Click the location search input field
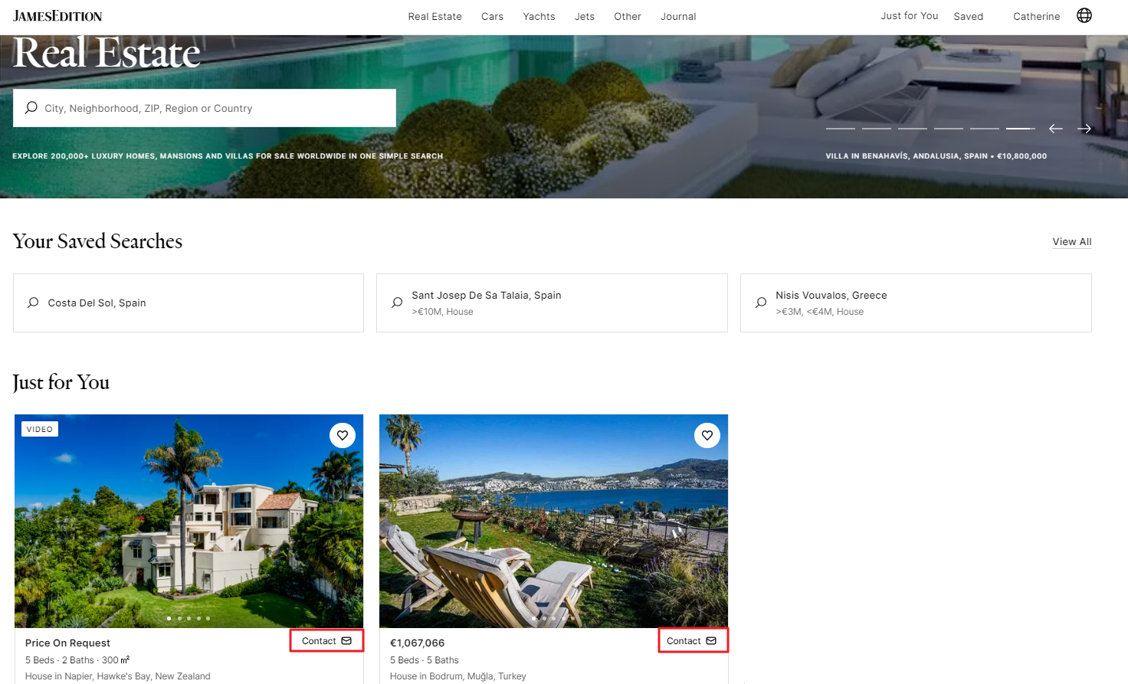 [215, 108]
